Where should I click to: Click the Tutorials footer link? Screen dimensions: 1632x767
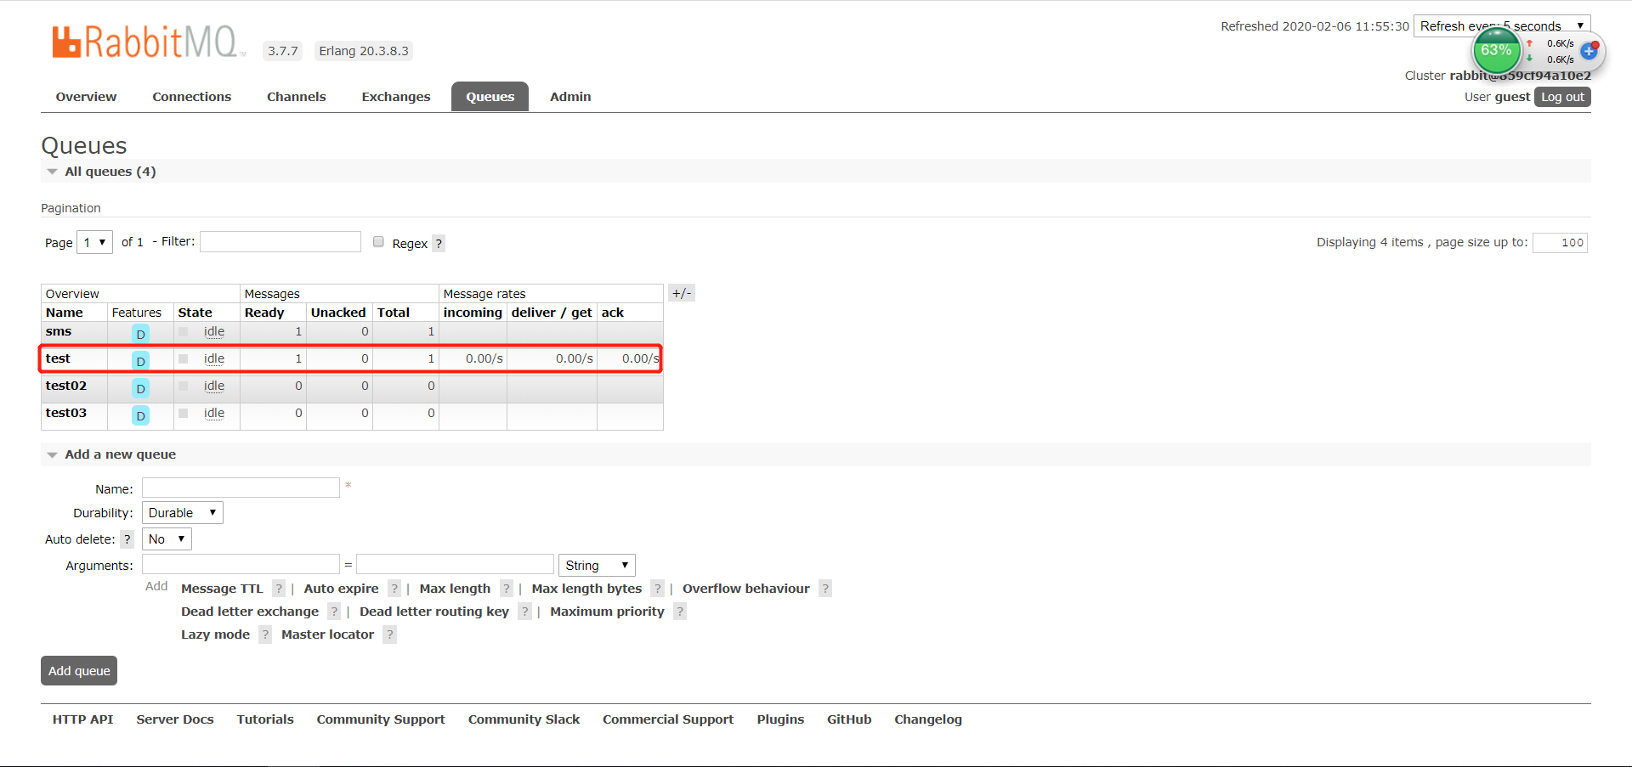pos(265,719)
